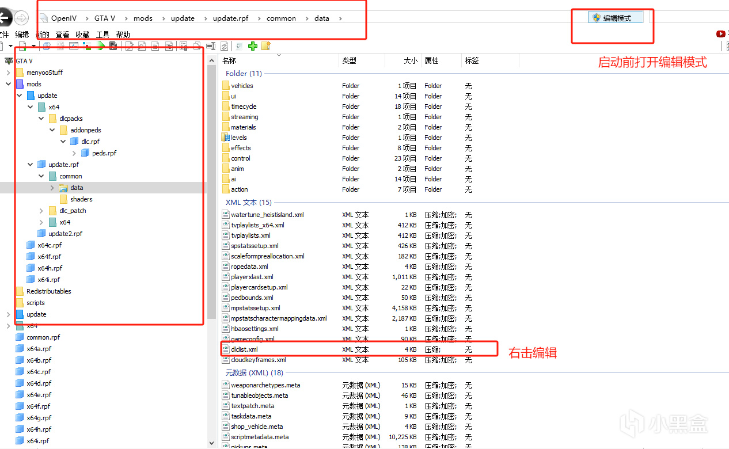The image size is (729, 449).
Task: Click the GTA V root icon in tree
Action: [x=9, y=61]
